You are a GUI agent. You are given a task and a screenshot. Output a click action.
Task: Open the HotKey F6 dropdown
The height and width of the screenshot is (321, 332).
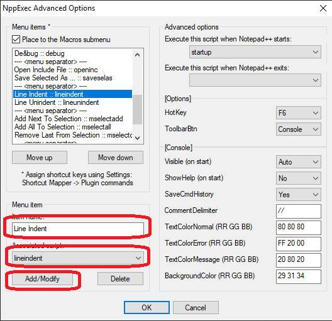(x=298, y=112)
